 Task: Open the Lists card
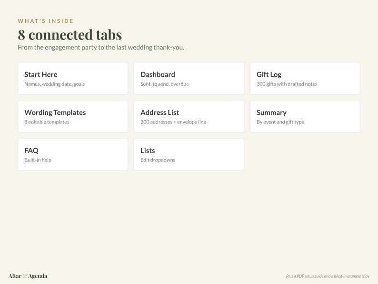click(189, 154)
